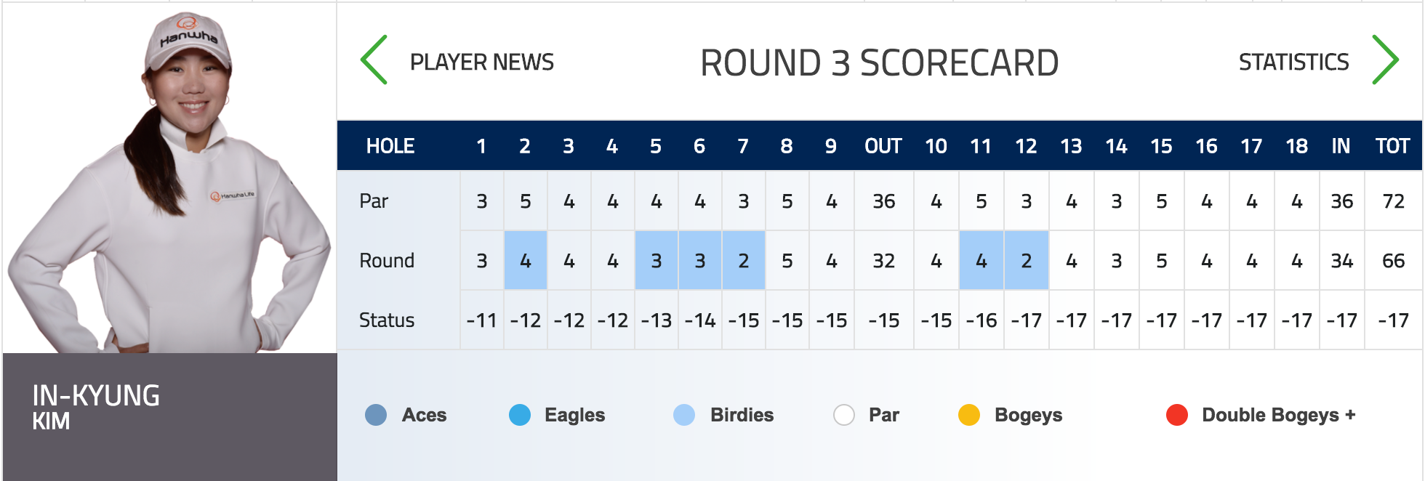Click the Round 3 Scorecard heading

[879, 63]
